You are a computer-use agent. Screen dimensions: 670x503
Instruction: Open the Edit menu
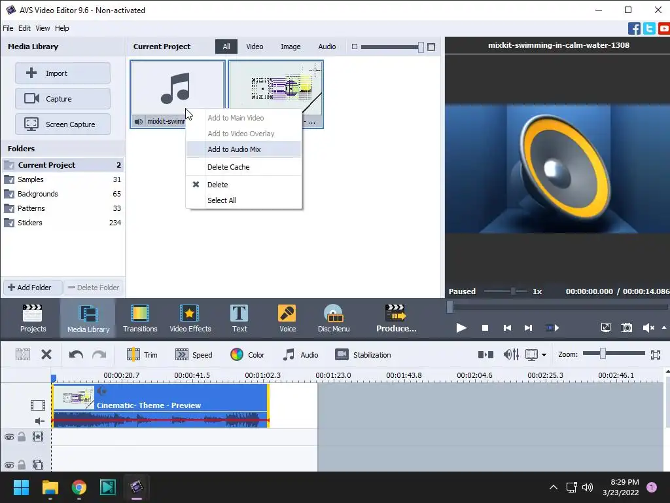pyautogui.click(x=24, y=28)
